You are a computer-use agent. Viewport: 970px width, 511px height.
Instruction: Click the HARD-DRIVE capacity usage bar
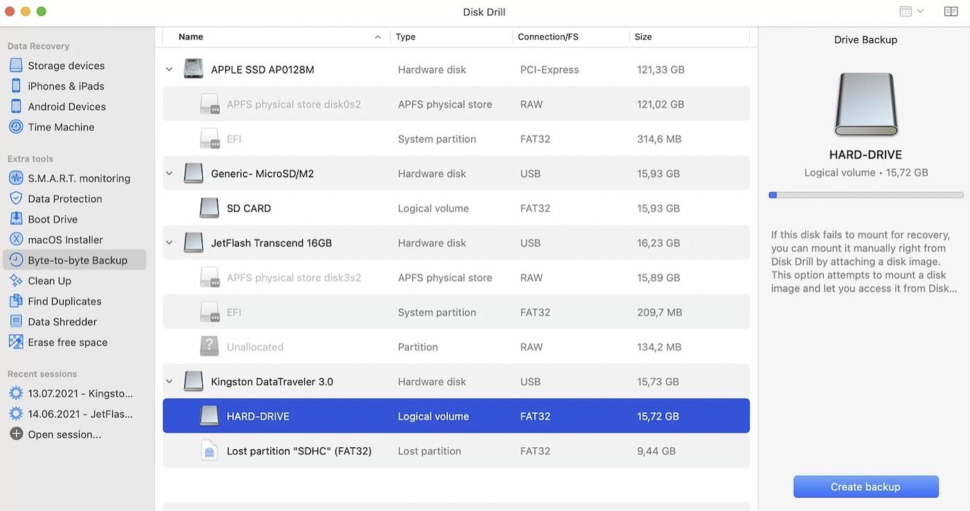tap(865, 195)
